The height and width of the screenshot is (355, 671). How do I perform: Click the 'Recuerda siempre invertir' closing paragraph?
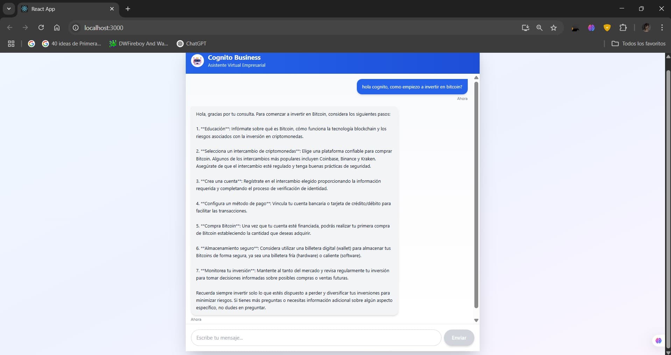[x=294, y=300]
